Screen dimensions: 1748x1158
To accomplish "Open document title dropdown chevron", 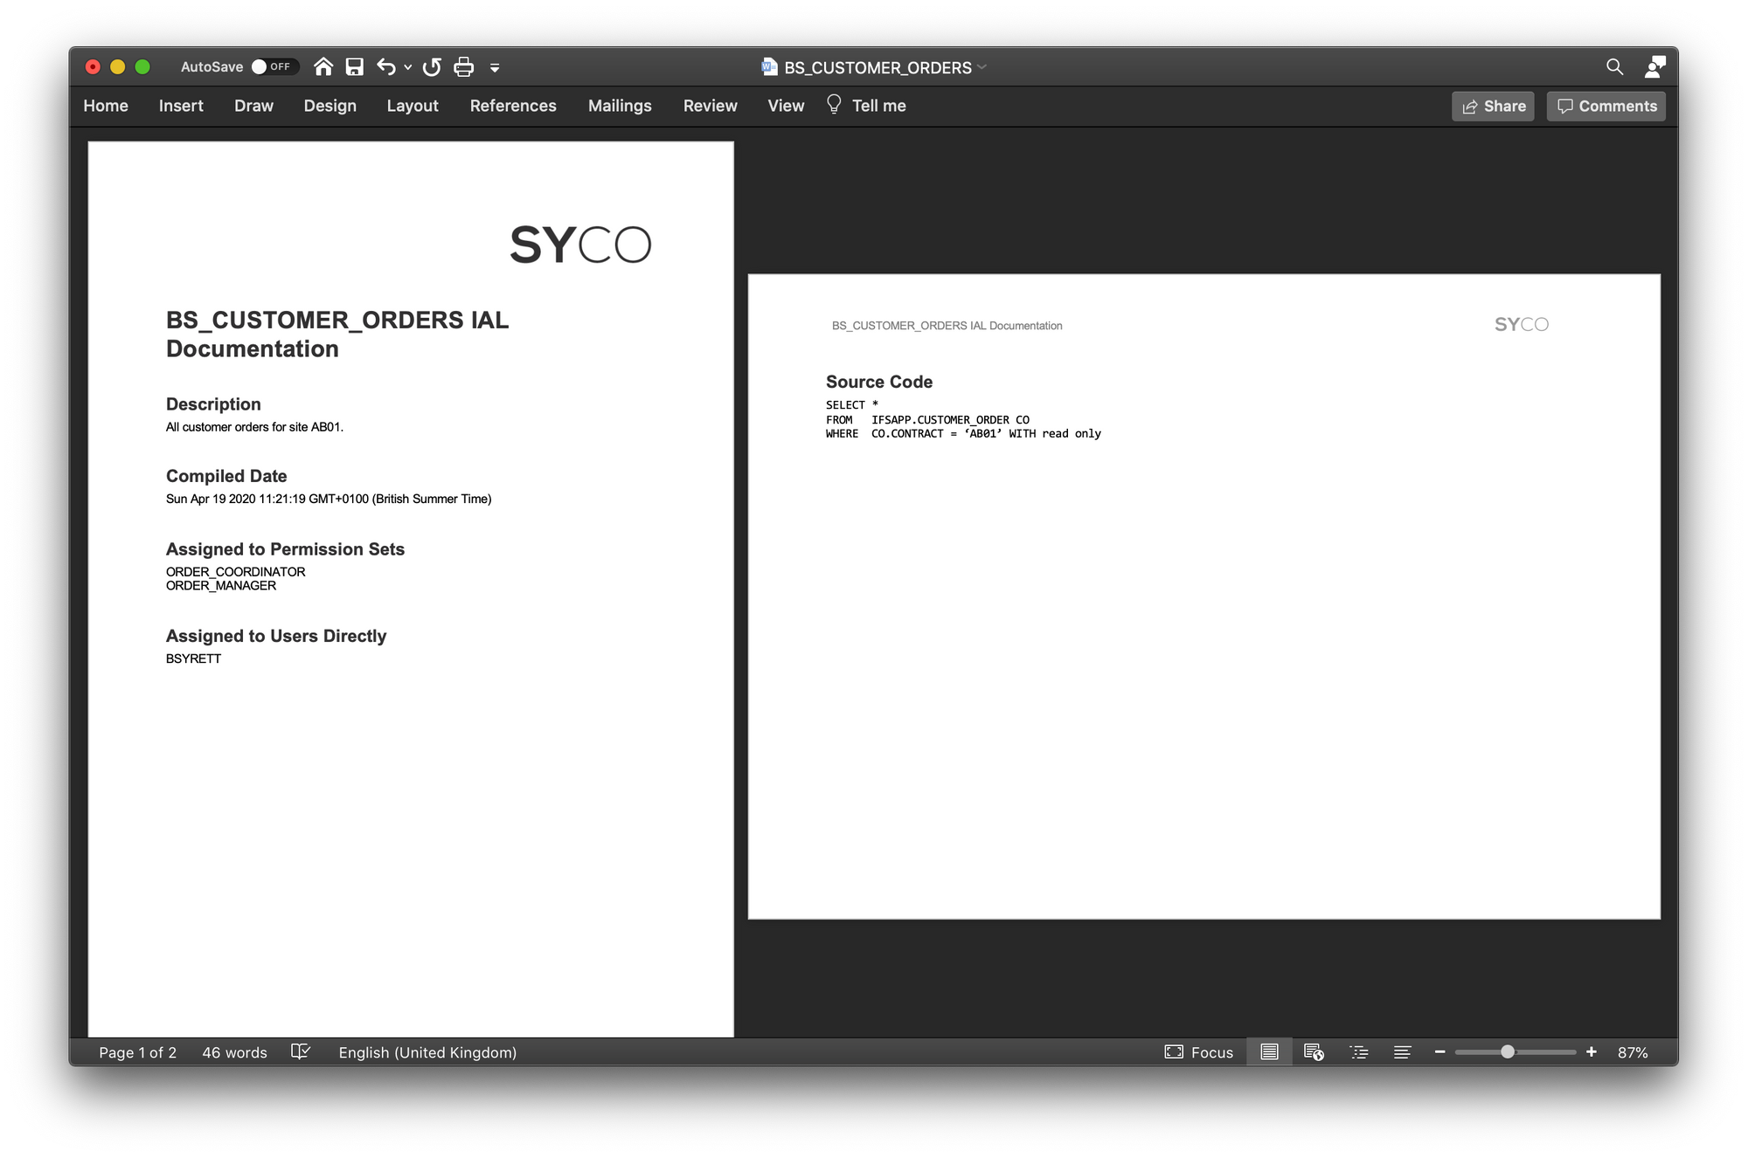I will 982,67.
